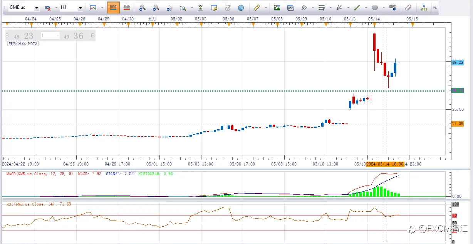The height and width of the screenshot is (244, 473).
Task: Select the fan lines tool
Action: click(339, 8)
